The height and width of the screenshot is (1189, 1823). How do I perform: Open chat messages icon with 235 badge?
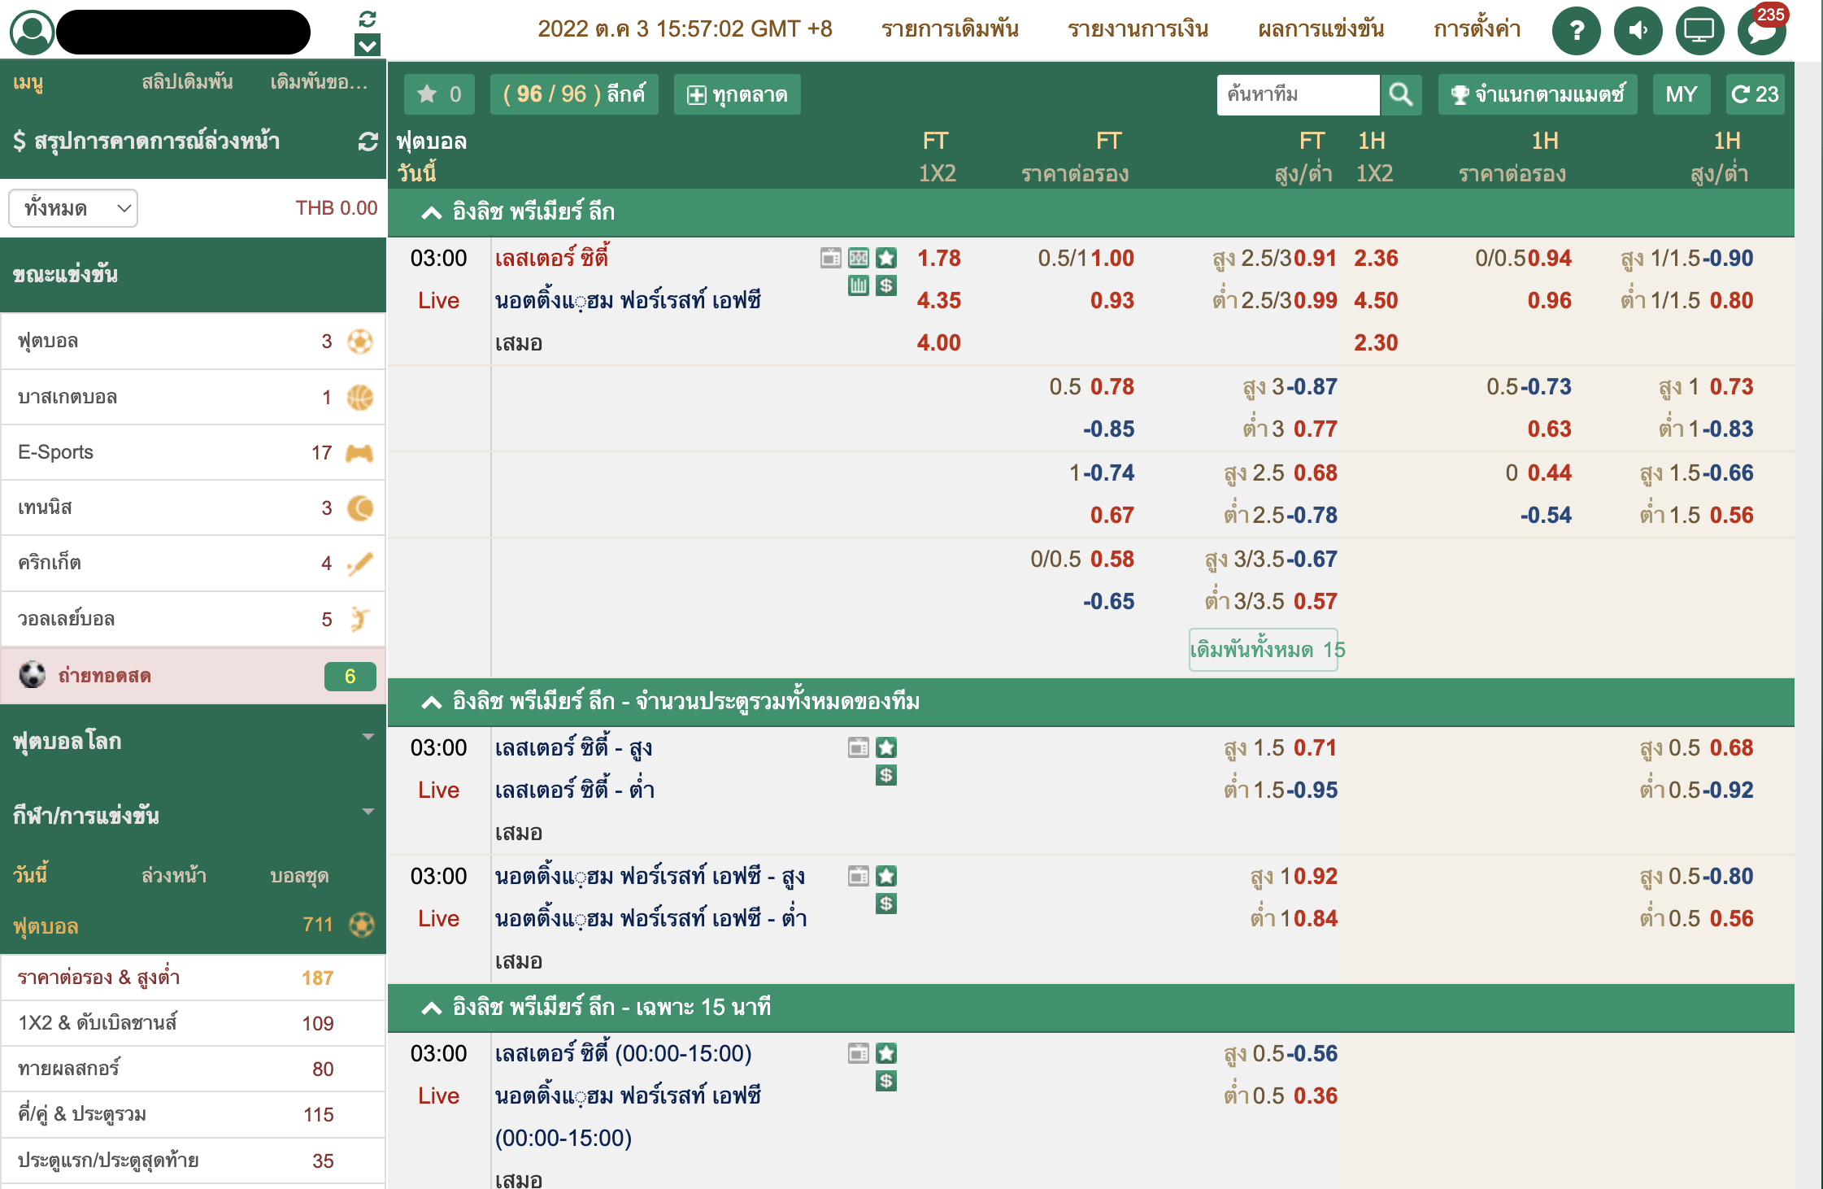[1761, 31]
